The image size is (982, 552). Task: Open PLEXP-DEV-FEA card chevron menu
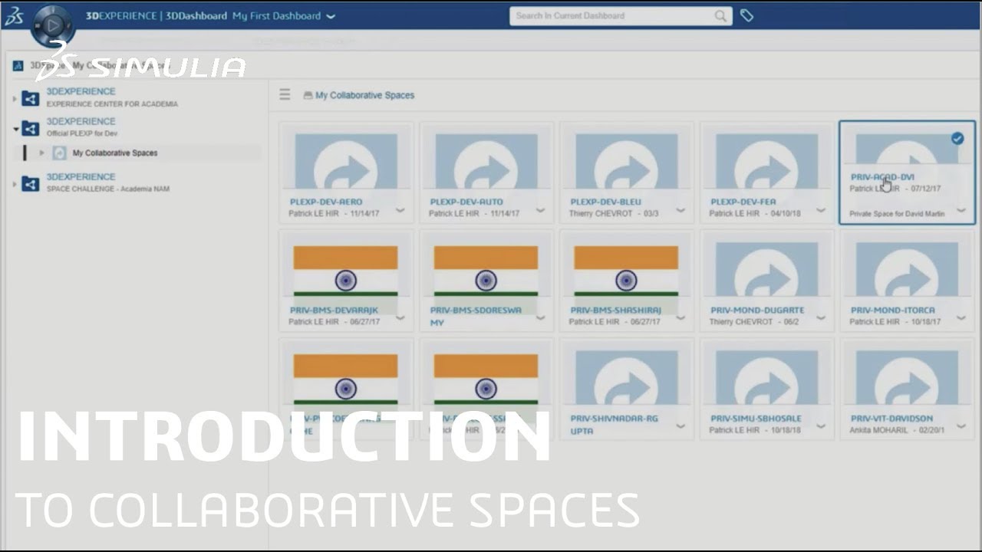coord(821,210)
